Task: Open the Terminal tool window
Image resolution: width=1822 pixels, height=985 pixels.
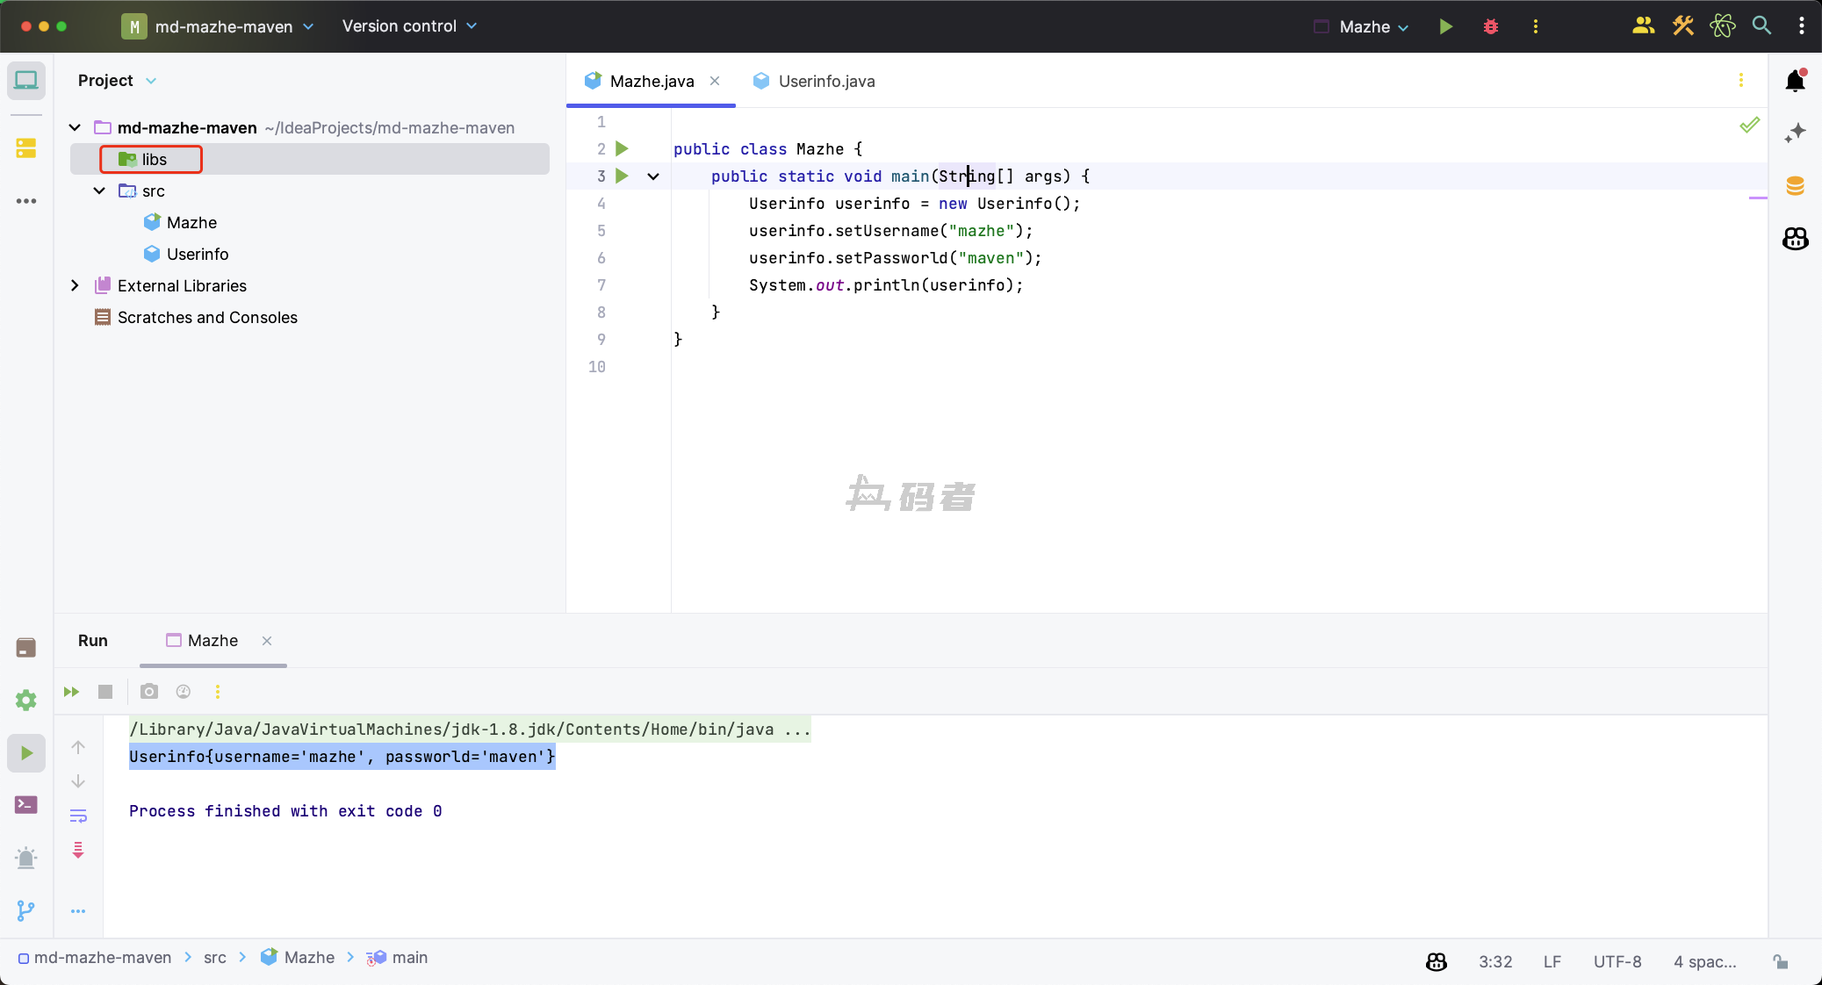Action: click(x=25, y=804)
